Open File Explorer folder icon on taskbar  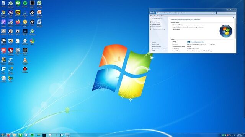coord(14,135)
